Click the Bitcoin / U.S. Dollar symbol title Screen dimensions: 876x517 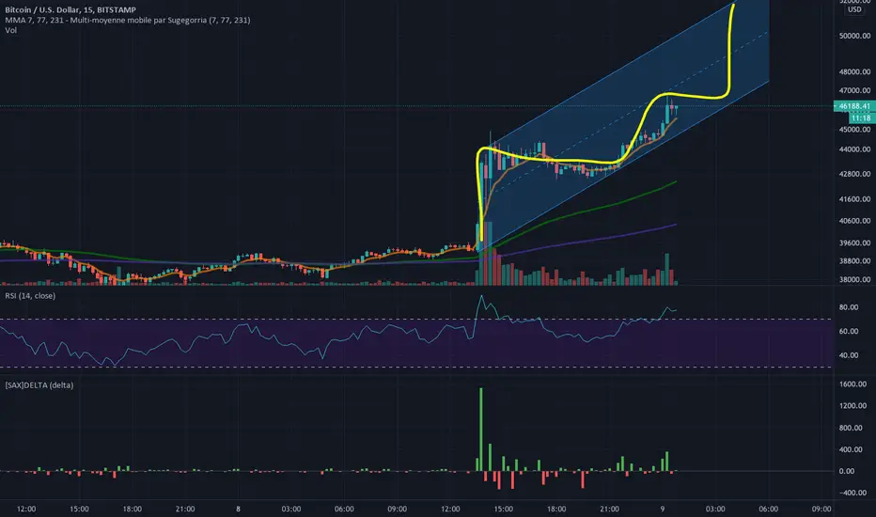[x=70, y=9]
